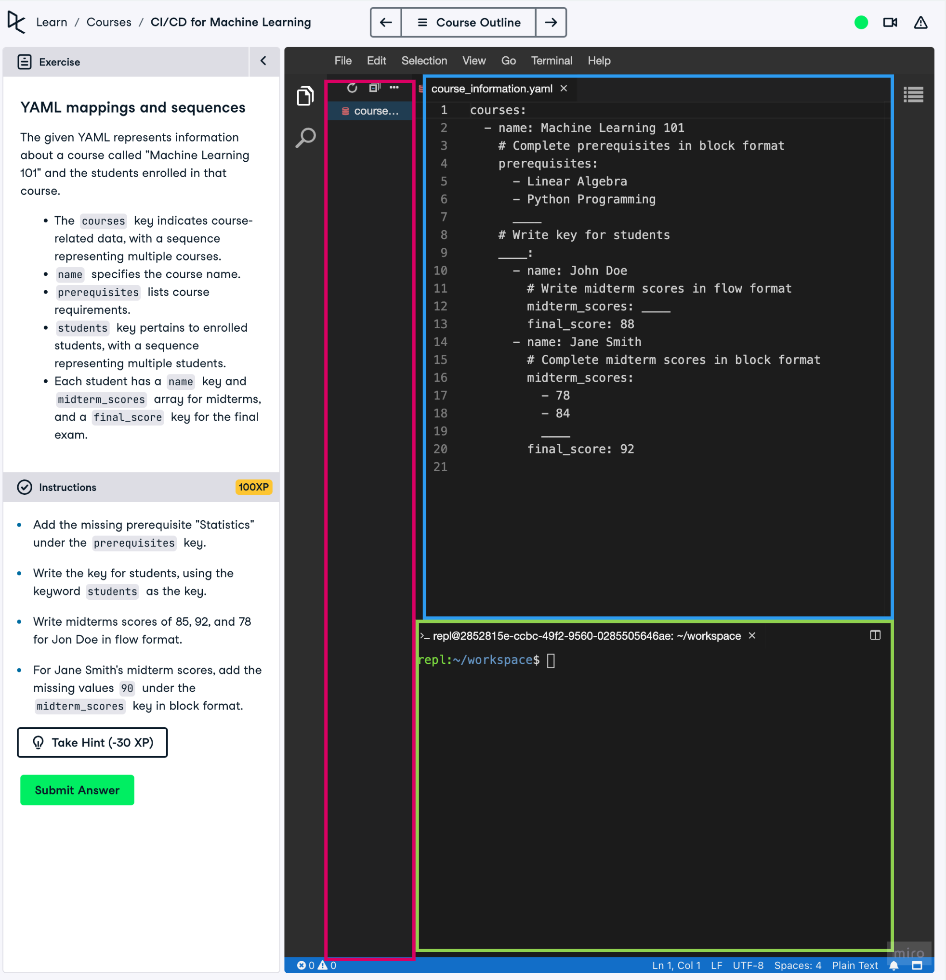Image resolution: width=946 pixels, height=980 pixels.
Task: Report an issue warning triangle icon
Action: 920,23
